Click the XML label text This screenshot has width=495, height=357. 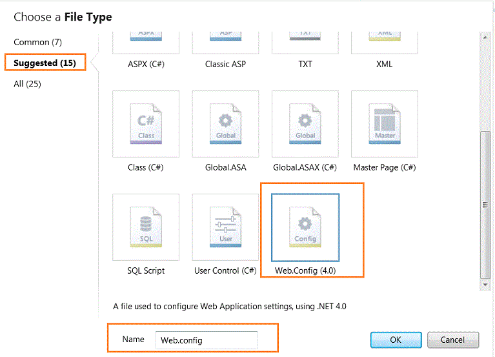coord(385,64)
